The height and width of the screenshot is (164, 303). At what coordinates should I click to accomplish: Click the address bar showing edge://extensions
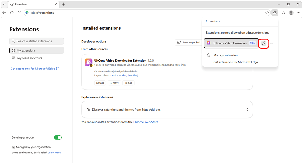[147, 13]
